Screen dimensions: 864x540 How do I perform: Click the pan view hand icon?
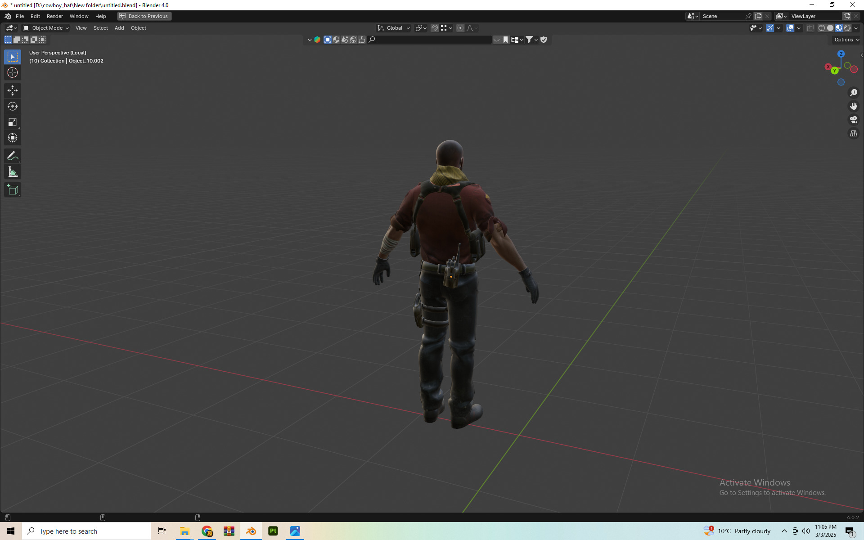854,106
